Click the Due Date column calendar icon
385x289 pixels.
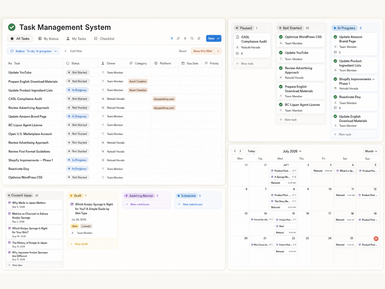click(183, 63)
